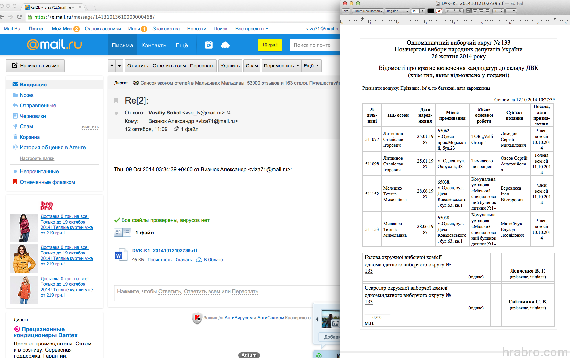Click the flag bookmark icon beside subject
The image size is (570, 358).
116,101
